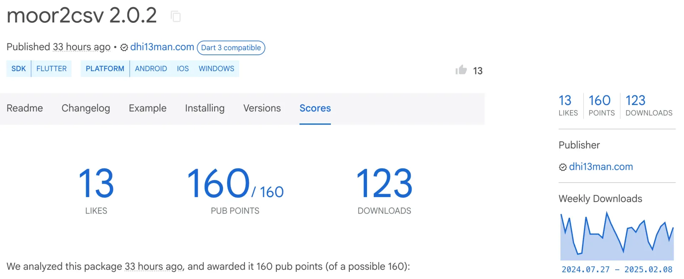Image resolution: width=684 pixels, height=279 pixels.
Task: Go to the Installing tab
Action: pyautogui.click(x=204, y=108)
